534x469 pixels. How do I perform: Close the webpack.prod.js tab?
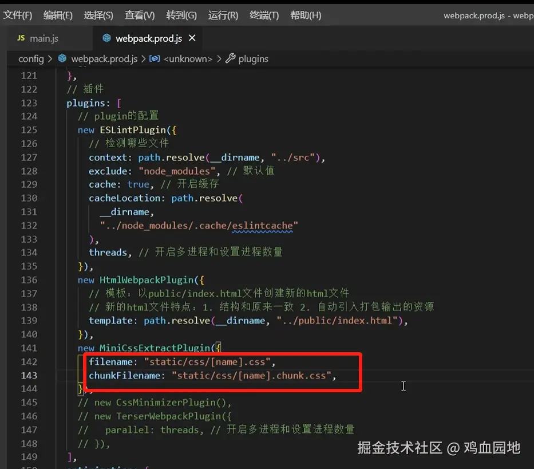click(x=192, y=38)
